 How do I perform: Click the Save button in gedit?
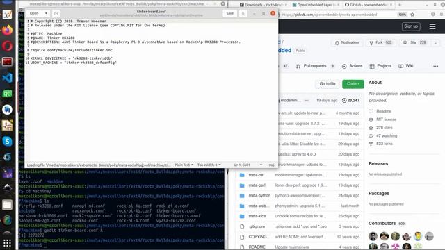[x=229, y=13]
